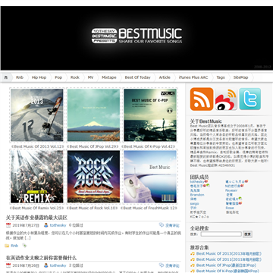This screenshot has height=273, width=273.
Task: Open the FreshMuzik 12 album cover
Action: [150, 177]
